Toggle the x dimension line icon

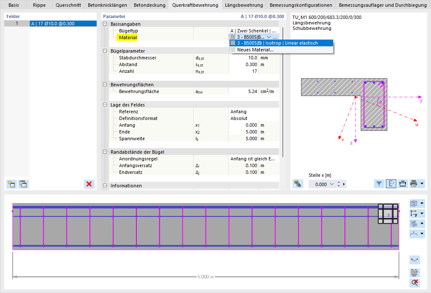(414, 234)
